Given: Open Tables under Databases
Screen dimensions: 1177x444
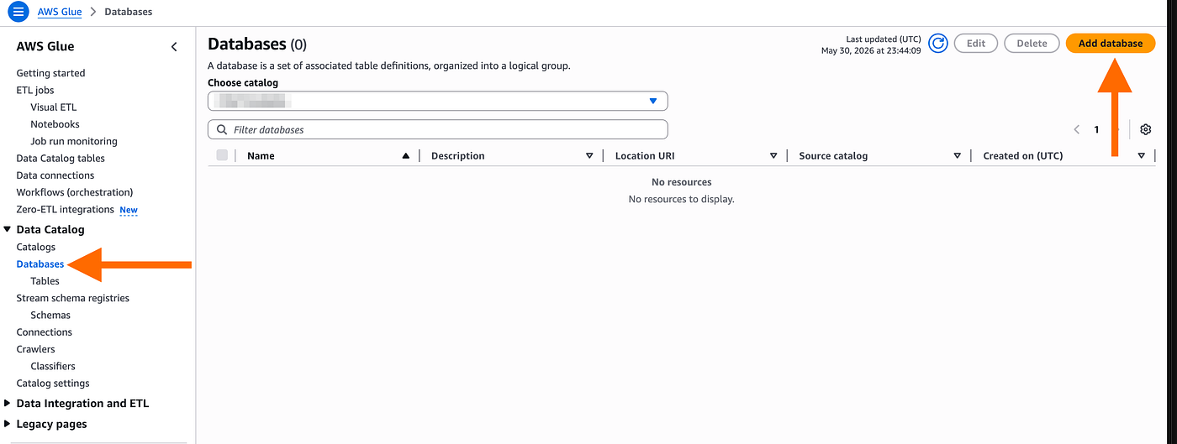Looking at the screenshot, I should coord(45,281).
